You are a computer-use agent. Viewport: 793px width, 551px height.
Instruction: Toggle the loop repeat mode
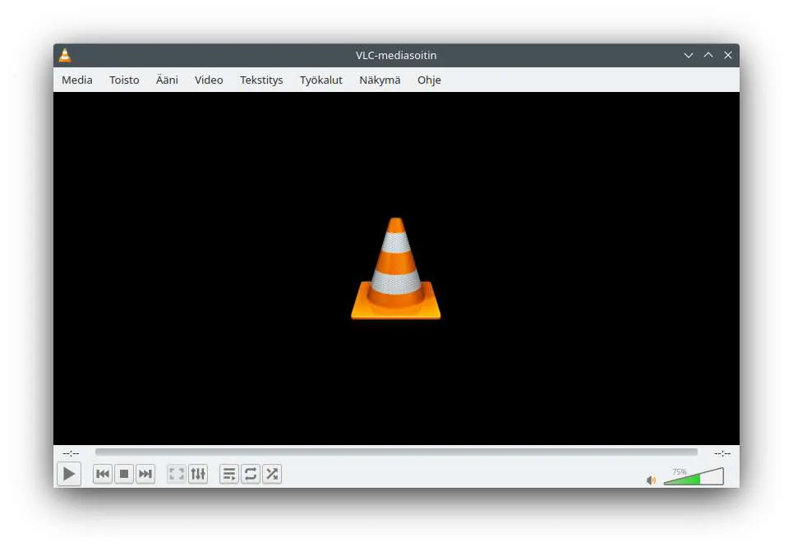pyautogui.click(x=251, y=474)
